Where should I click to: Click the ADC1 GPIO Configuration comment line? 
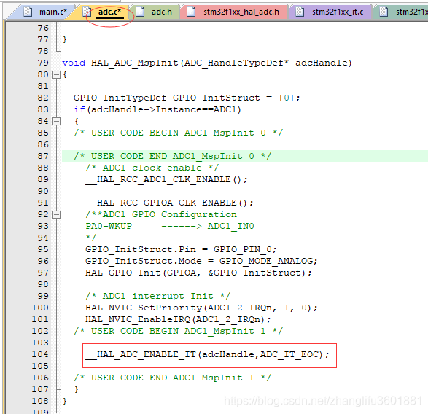(x=161, y=214)
